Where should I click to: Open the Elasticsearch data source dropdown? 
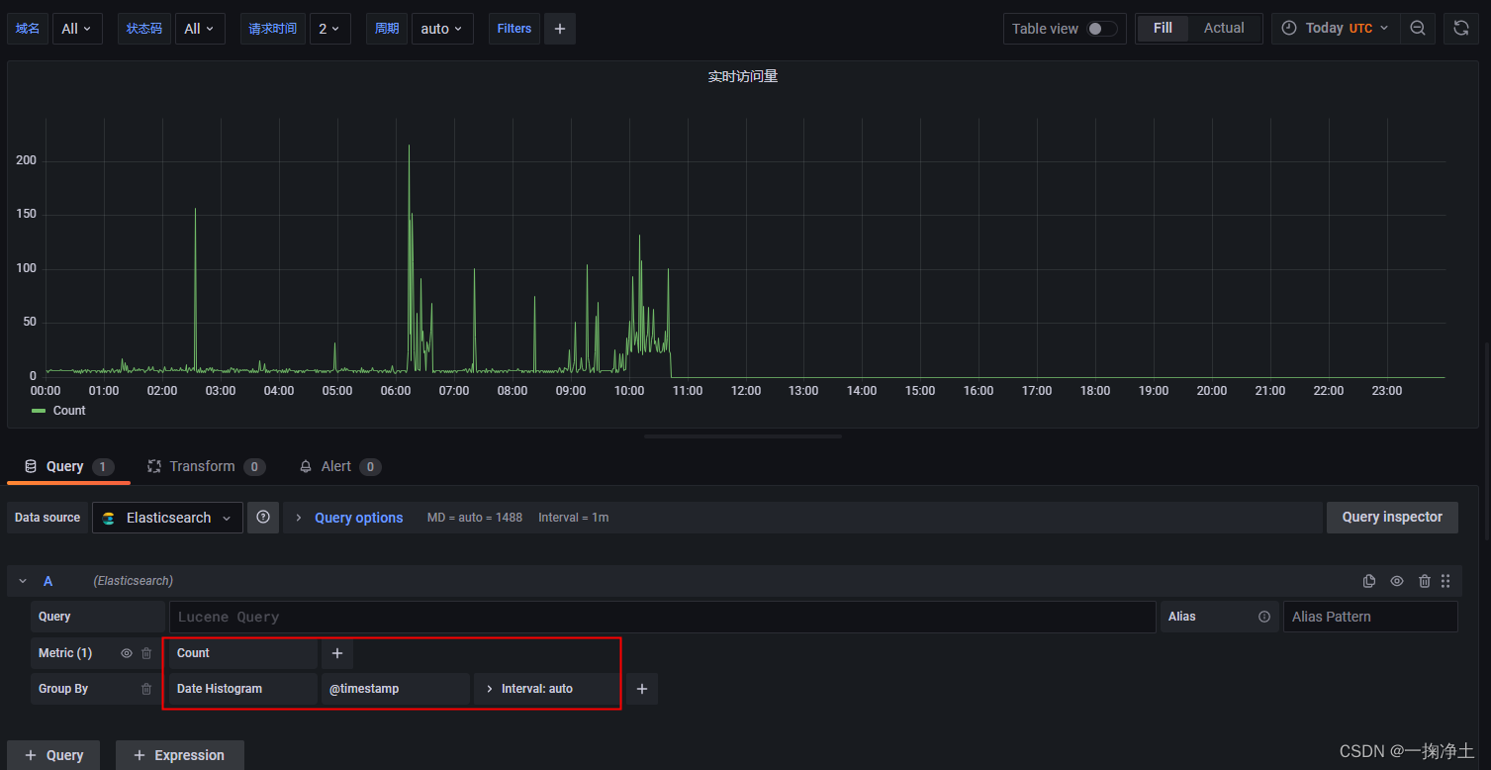(x=168, y=518)
